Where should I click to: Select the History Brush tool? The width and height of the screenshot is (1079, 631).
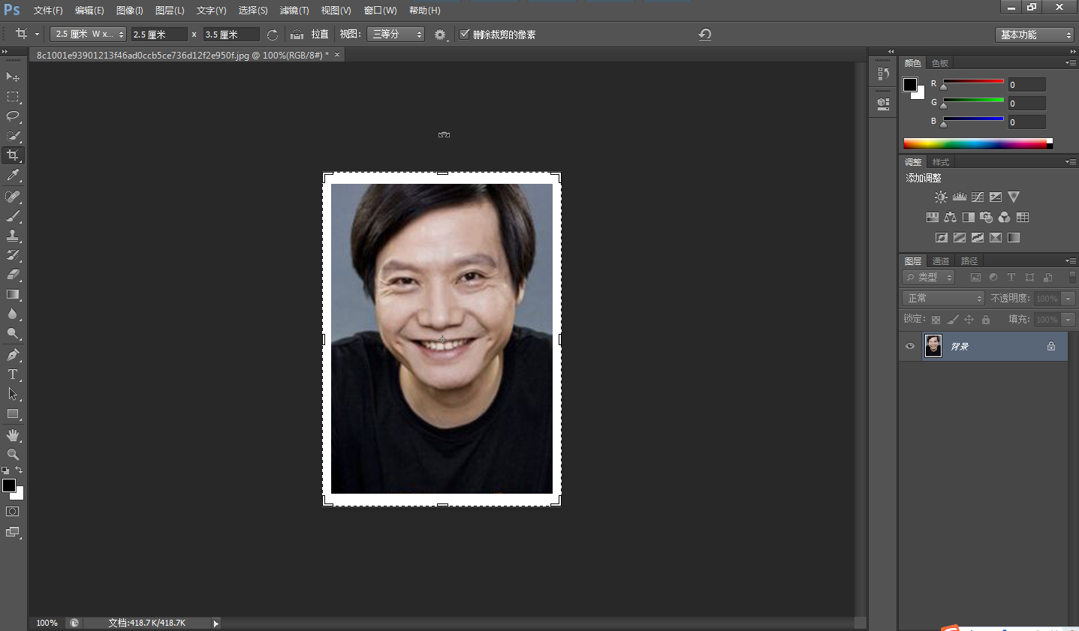[x=13, y=255]
